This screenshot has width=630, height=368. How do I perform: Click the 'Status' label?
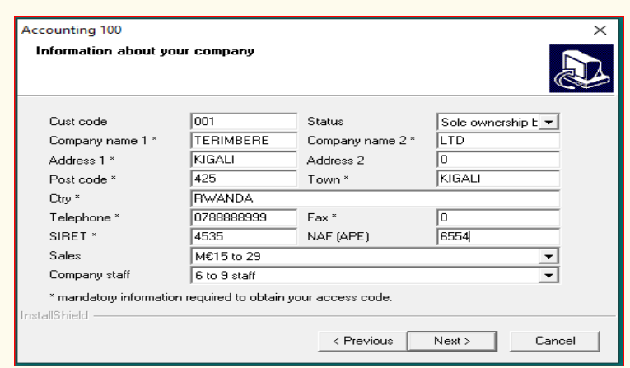click(x=325, y=121)
